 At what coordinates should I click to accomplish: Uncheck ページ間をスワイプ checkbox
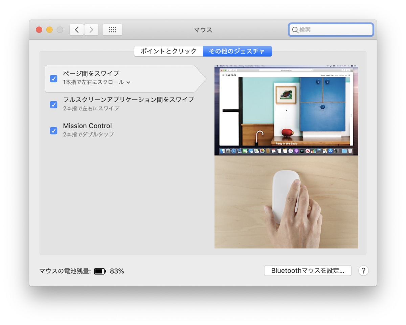coord(53,79)
